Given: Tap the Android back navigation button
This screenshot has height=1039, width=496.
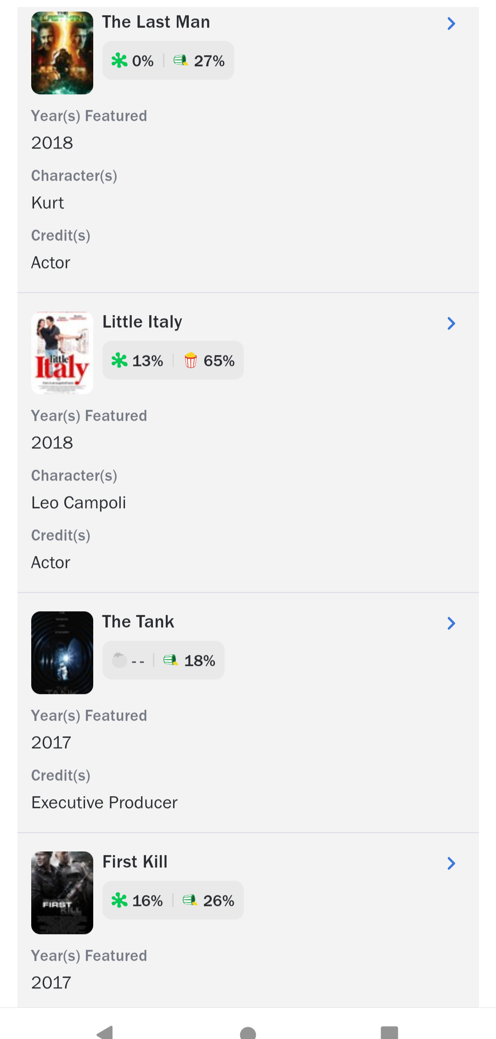Looking at the screenshot, I should 105,1031.
